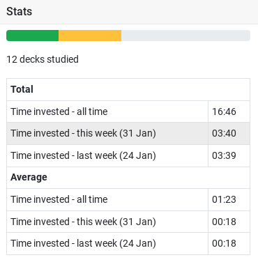This screenshot has width=258, height=269.
Task: Click the 01:23 average time value
Action: [224, 199]
